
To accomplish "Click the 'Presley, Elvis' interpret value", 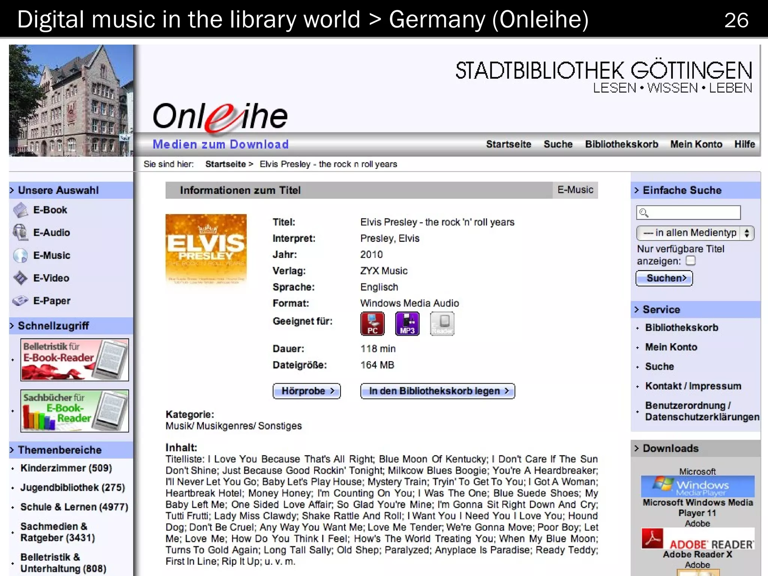I will [x=390, y=238].
